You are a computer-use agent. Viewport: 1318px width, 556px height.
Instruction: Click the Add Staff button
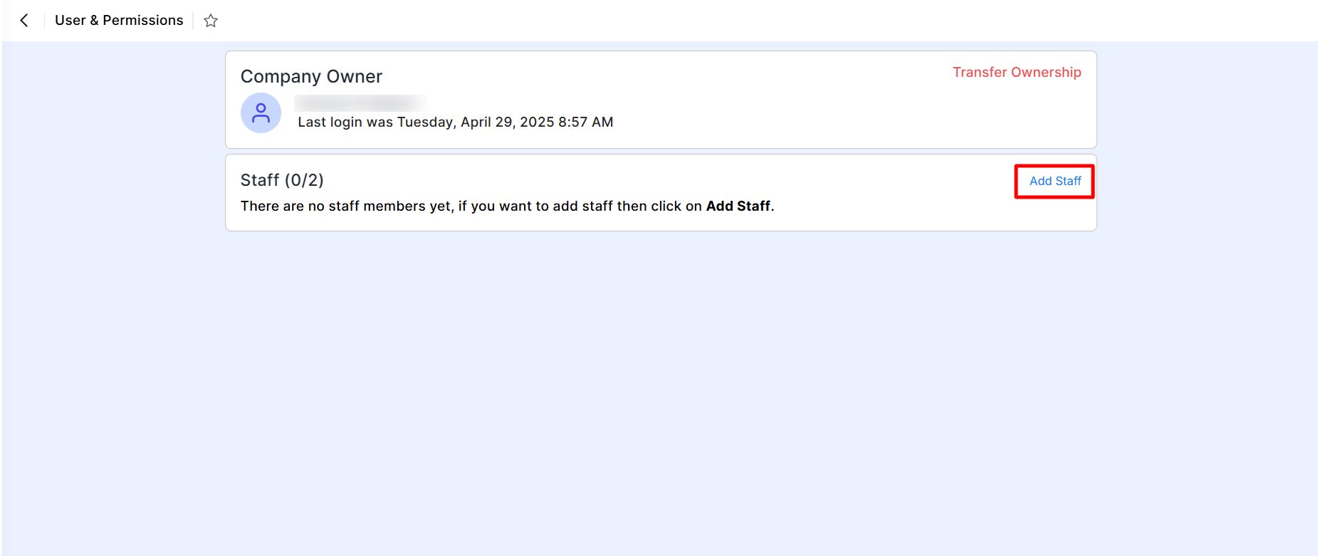tap(1055, 181)
